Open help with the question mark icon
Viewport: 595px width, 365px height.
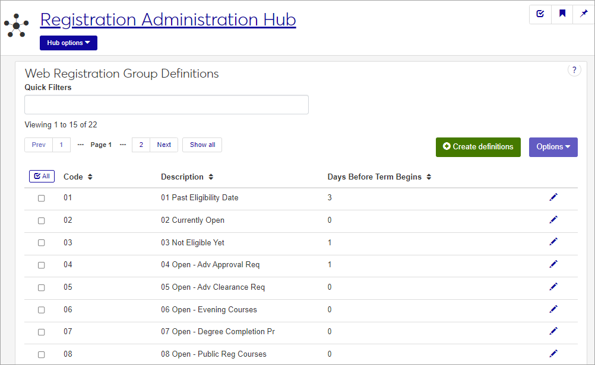click(x=574, y=71)
